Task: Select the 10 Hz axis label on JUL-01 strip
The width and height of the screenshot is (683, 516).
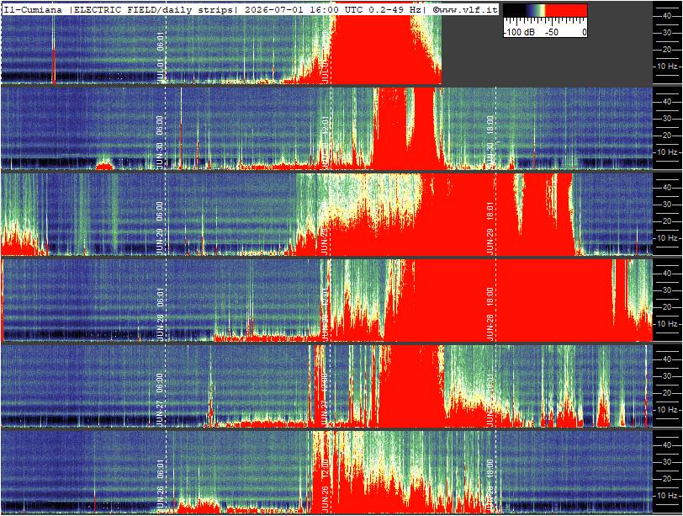Action: (668, 66)
